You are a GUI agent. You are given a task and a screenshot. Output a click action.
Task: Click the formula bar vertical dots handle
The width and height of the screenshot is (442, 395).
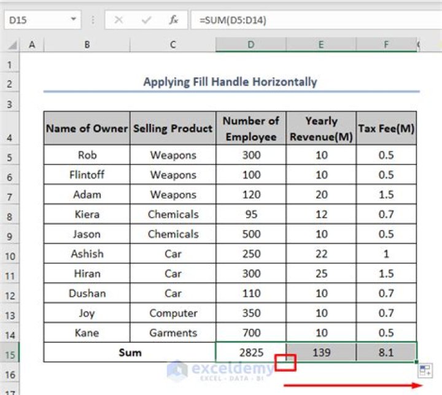pyautogui.click(x=93, y=20)
